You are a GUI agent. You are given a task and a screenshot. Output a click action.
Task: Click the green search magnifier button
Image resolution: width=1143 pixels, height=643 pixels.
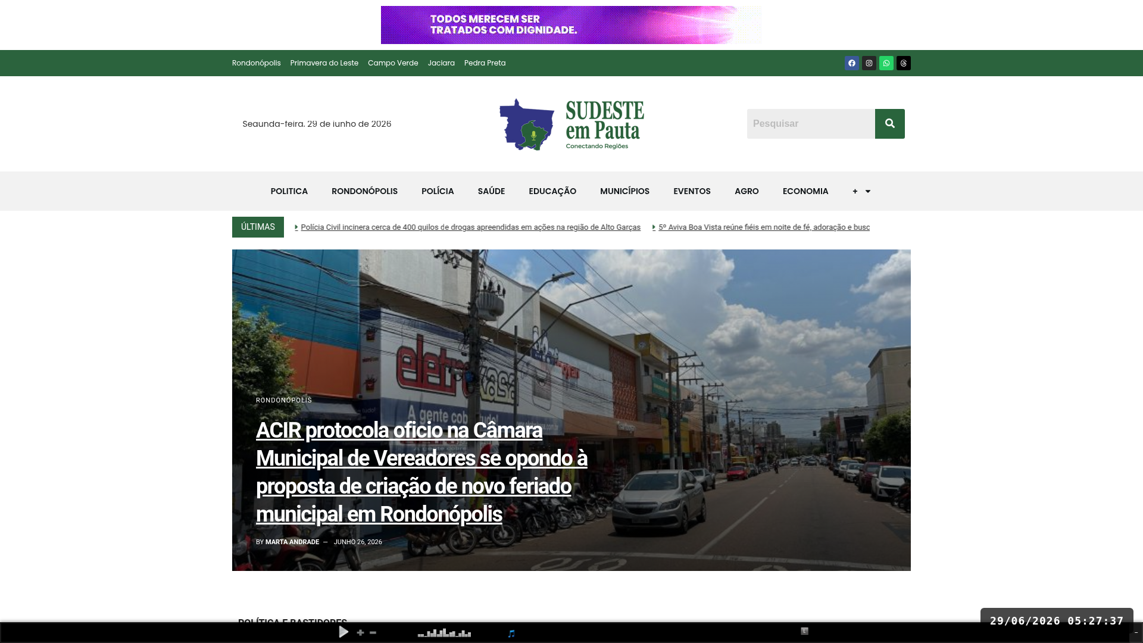click(x=890, y=124)
